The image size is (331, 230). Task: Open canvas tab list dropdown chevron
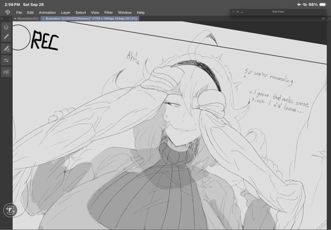pyautogui.click(x=323, y=18)
